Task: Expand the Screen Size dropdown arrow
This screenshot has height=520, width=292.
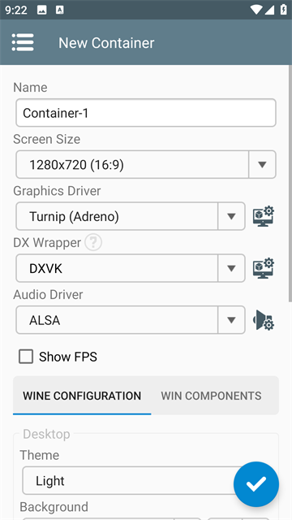Action: pos(262,164)
